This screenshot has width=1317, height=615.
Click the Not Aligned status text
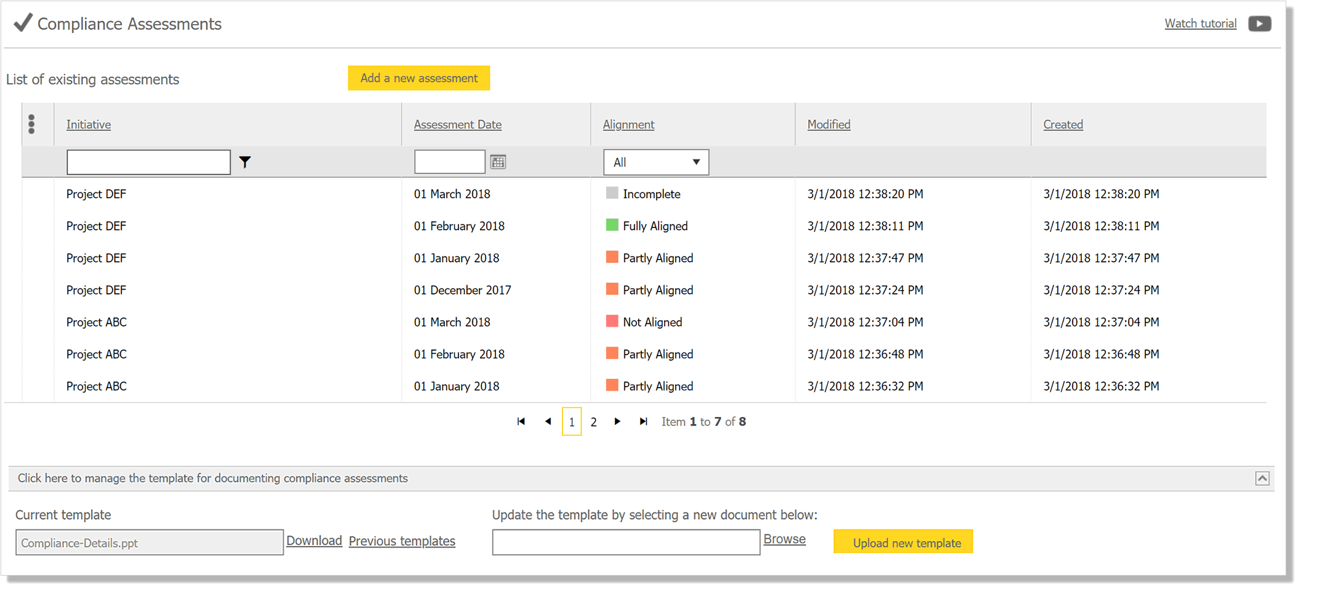click(x=652, y=322)
